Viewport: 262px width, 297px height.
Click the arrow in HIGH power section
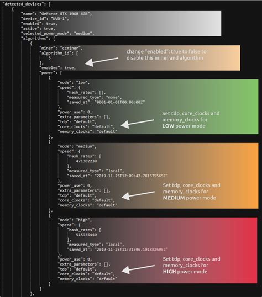(138, 269)
